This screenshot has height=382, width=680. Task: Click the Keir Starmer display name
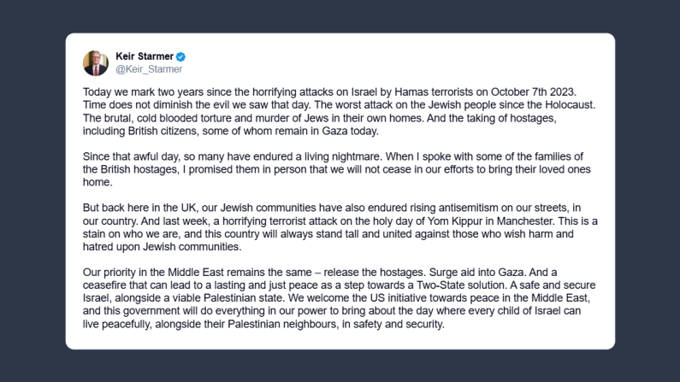143,56
